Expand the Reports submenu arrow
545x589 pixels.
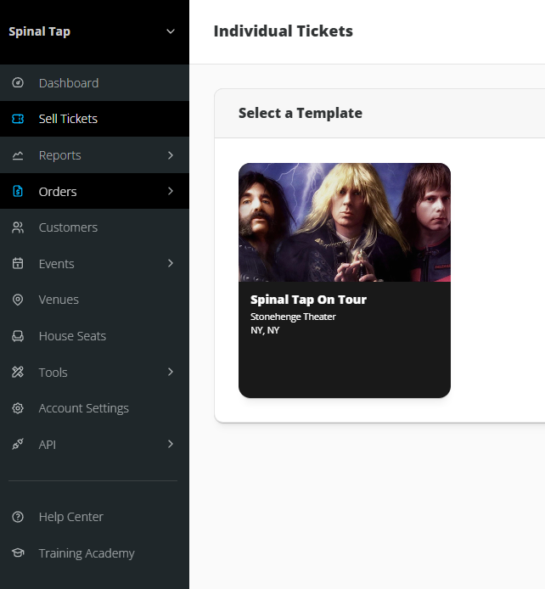171,155
